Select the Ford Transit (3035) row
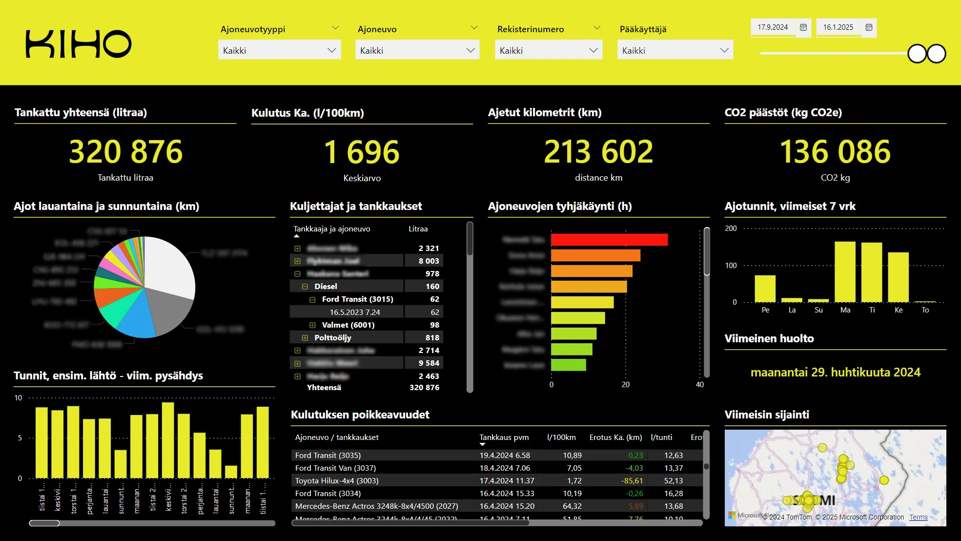This screenshot has width=961, height=541. (x=497, y=455)
